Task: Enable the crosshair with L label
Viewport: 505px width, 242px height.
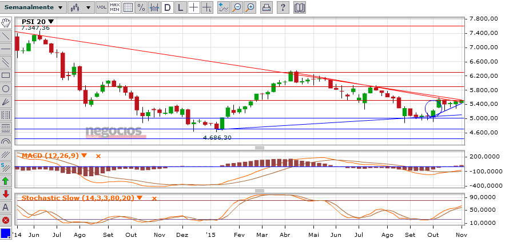Action: pyautogui.click(x=207, y=7)
